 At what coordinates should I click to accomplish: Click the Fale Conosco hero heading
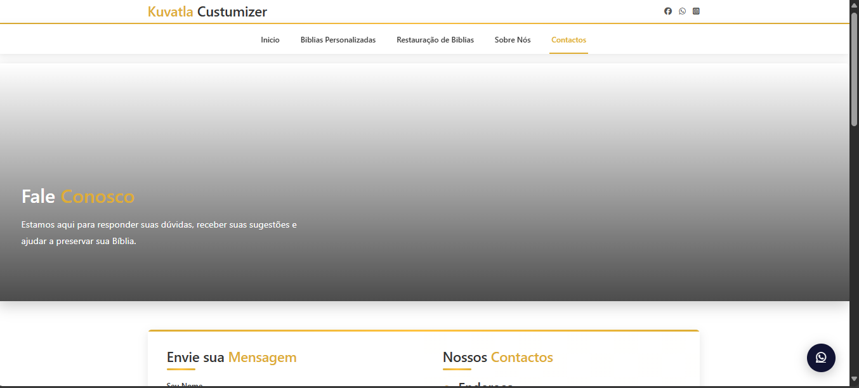click(x=78, y=197)
